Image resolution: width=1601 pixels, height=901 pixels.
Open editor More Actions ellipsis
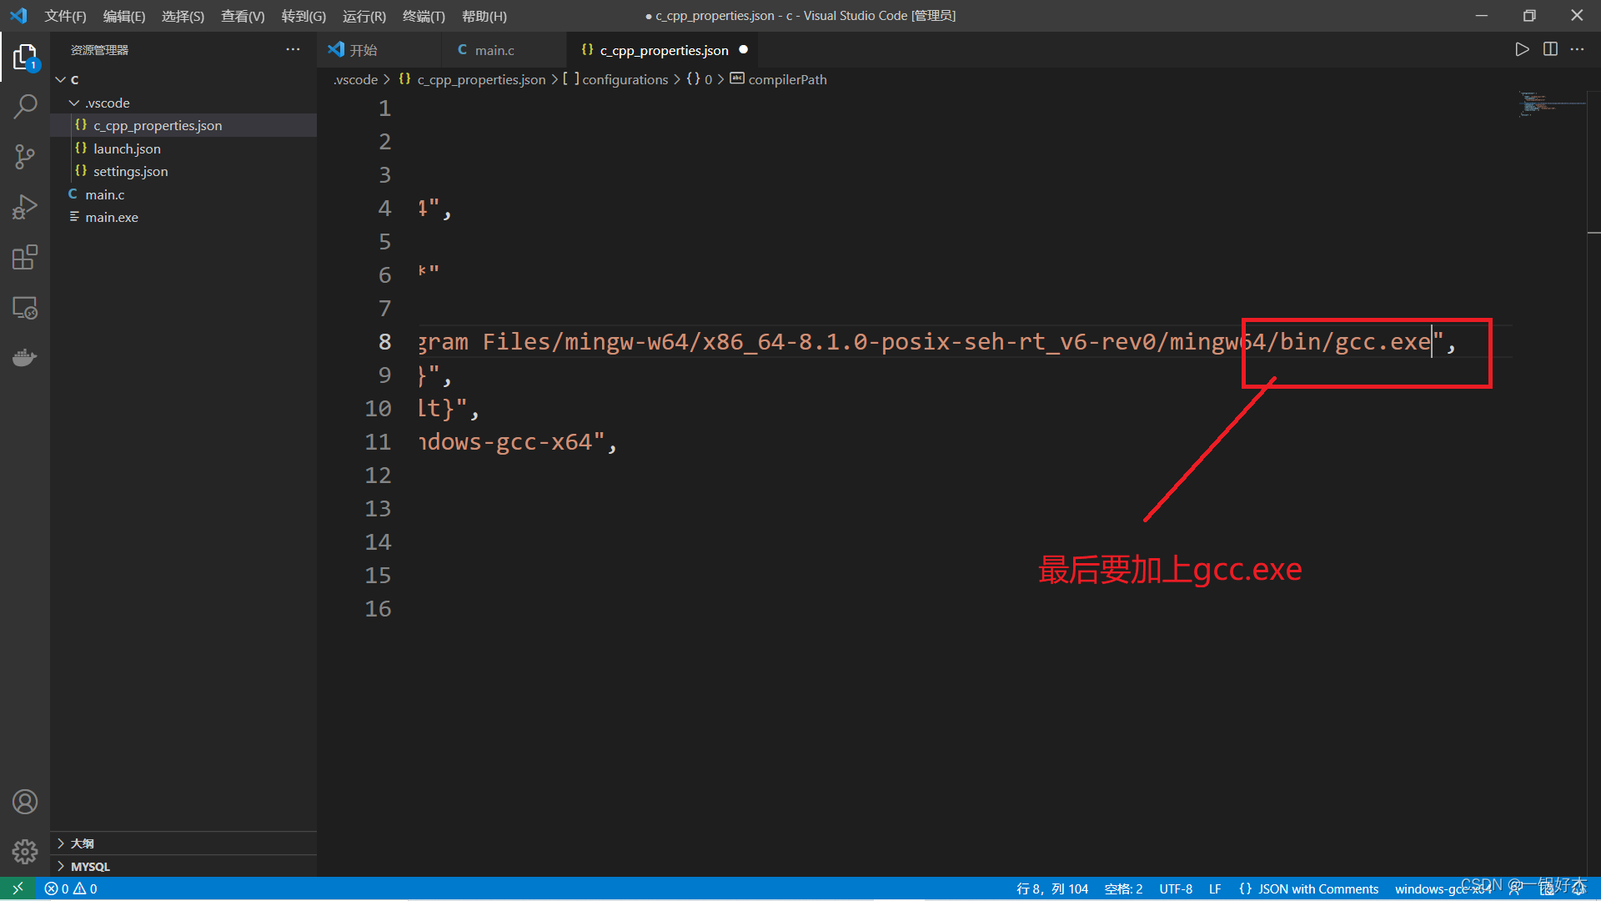click(1577, 49)
